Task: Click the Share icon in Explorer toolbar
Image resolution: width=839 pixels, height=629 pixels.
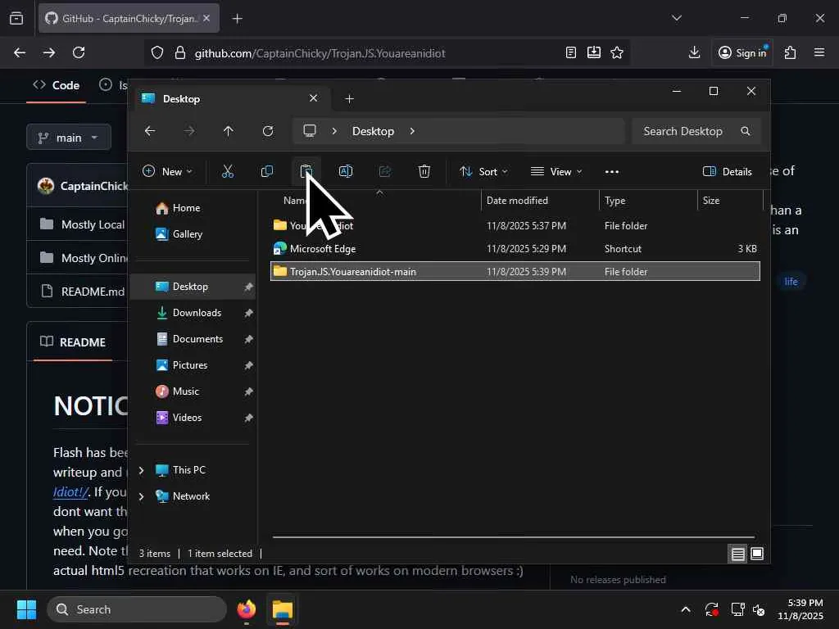Action: click(x=385, y=171)
